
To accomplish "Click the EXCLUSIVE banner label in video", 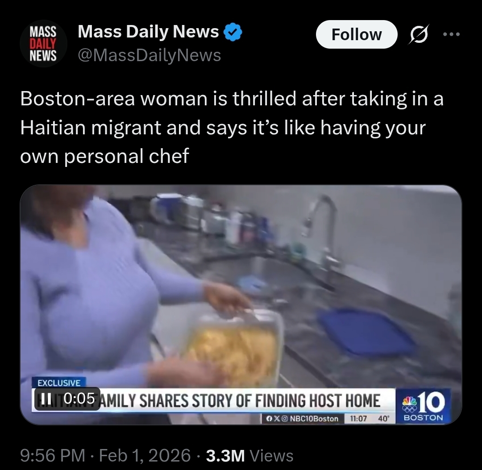I will (x=59, y=383).
